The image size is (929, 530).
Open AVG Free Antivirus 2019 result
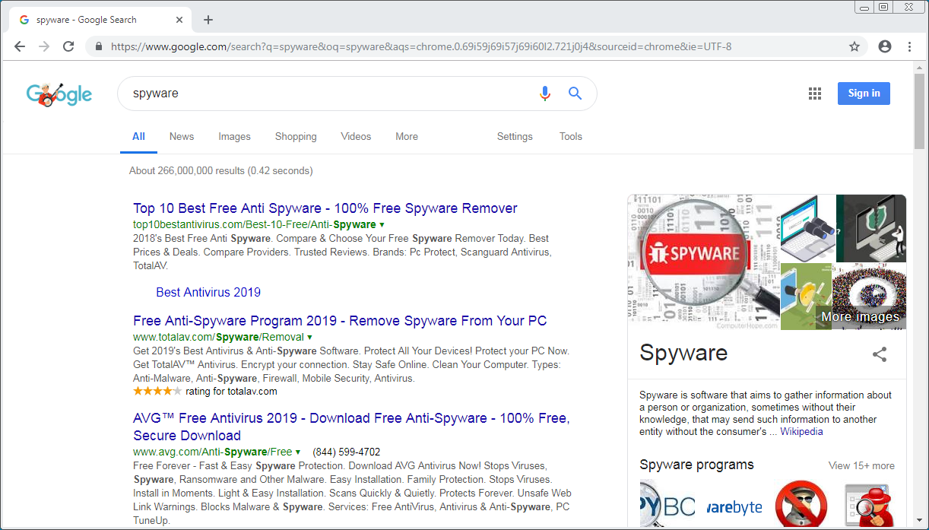point(351,427)
